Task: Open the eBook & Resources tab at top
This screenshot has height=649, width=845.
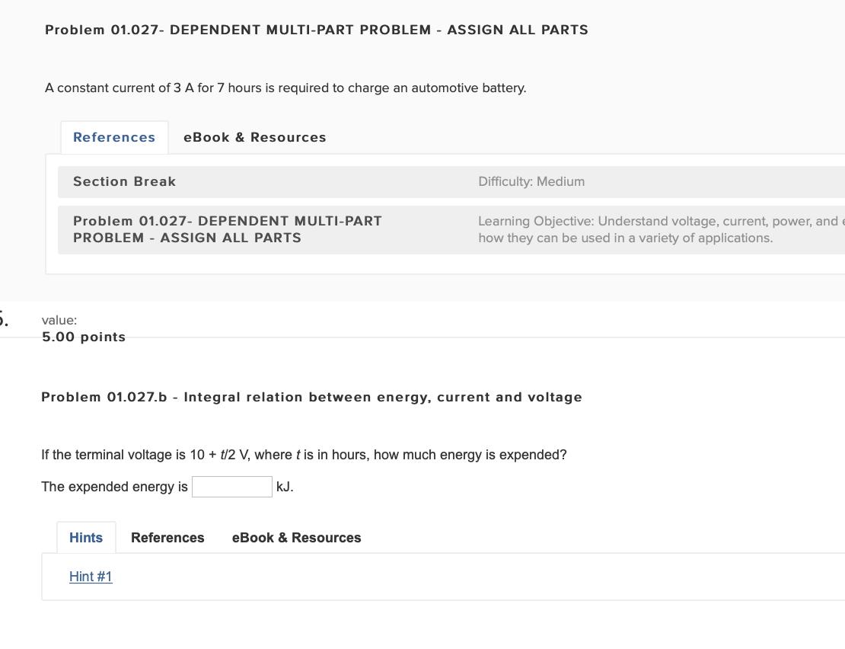Action: (254, 137)
